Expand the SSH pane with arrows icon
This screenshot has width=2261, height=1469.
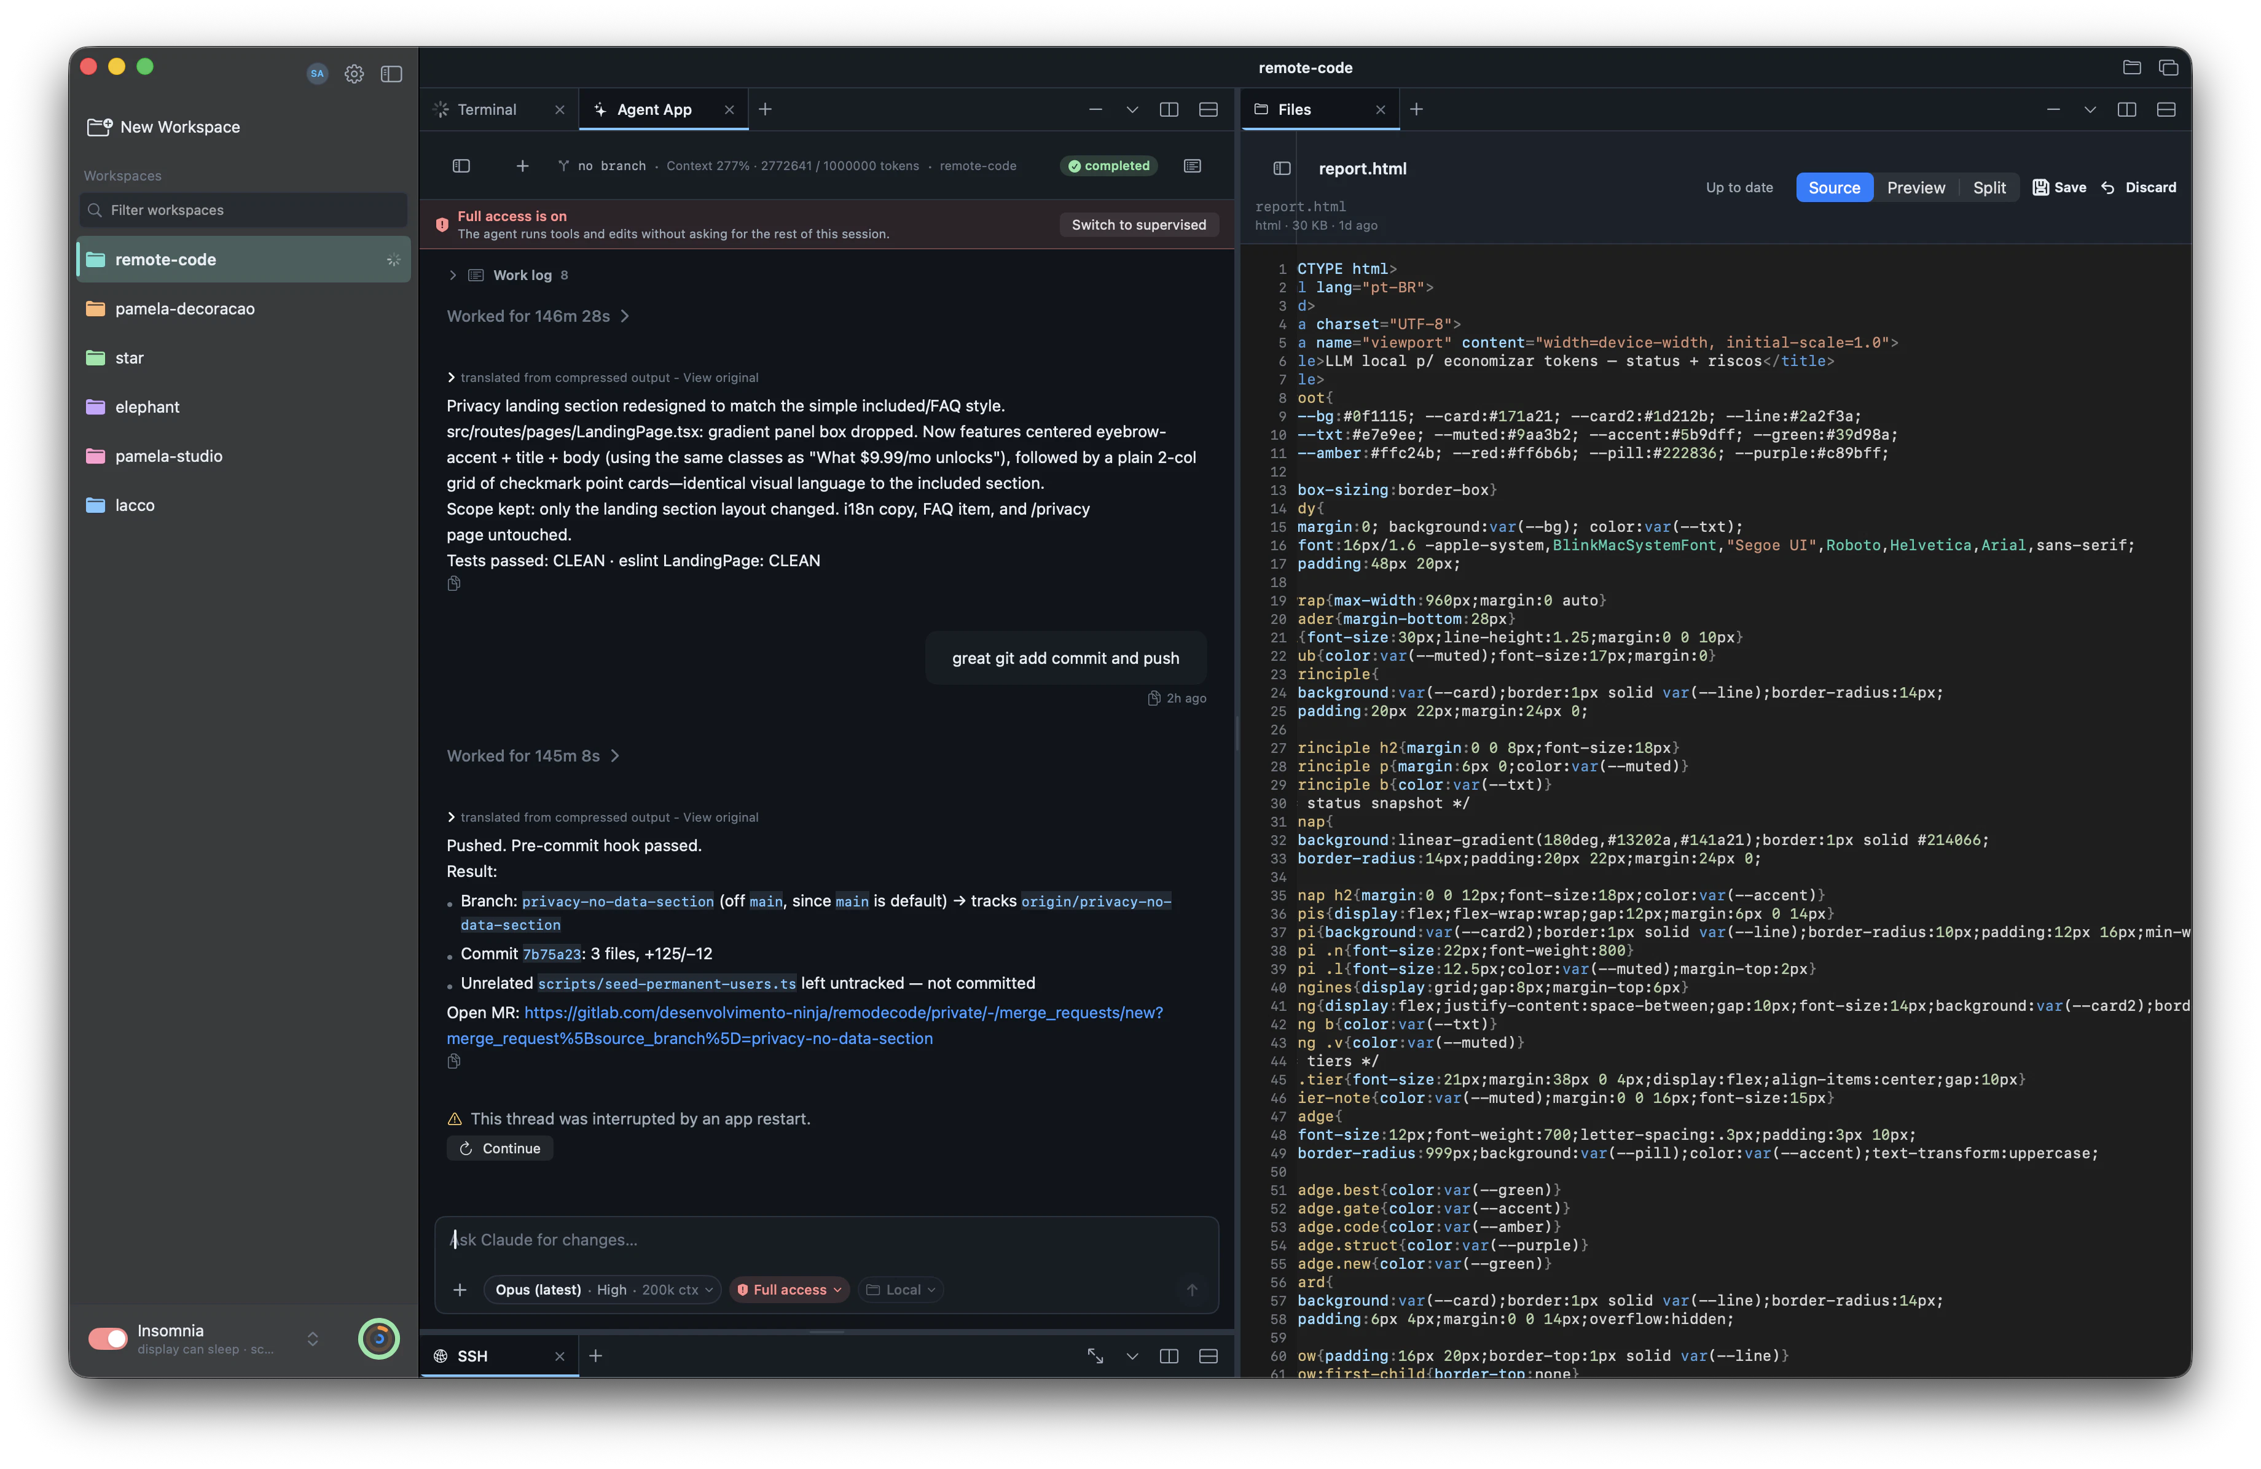pos(1095,1356)
